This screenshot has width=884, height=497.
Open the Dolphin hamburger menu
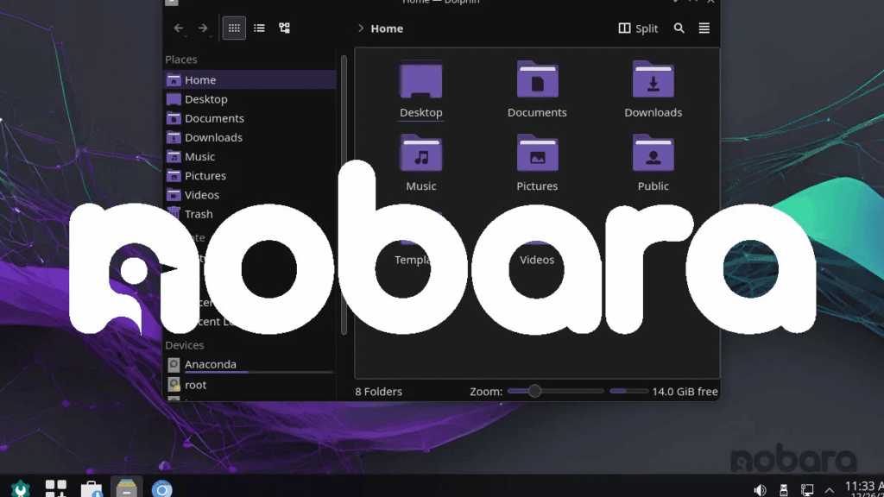704,28
